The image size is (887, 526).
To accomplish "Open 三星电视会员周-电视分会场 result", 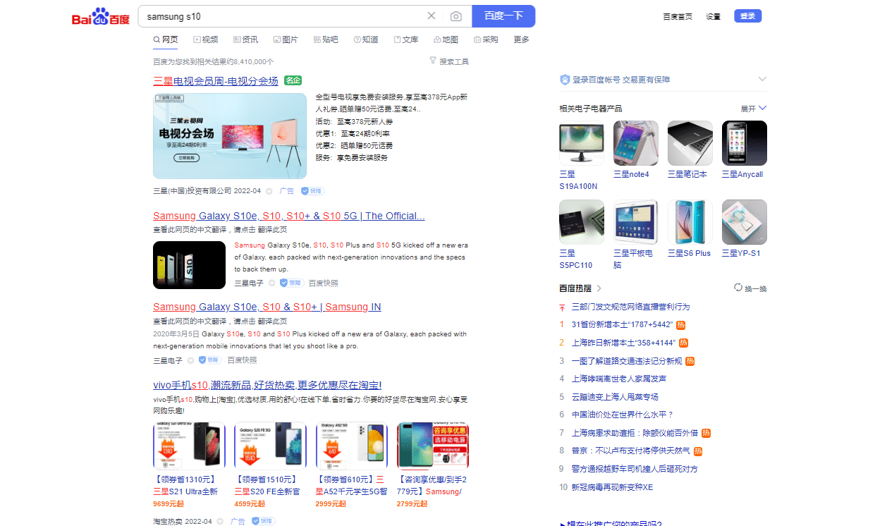I will 216,81.
